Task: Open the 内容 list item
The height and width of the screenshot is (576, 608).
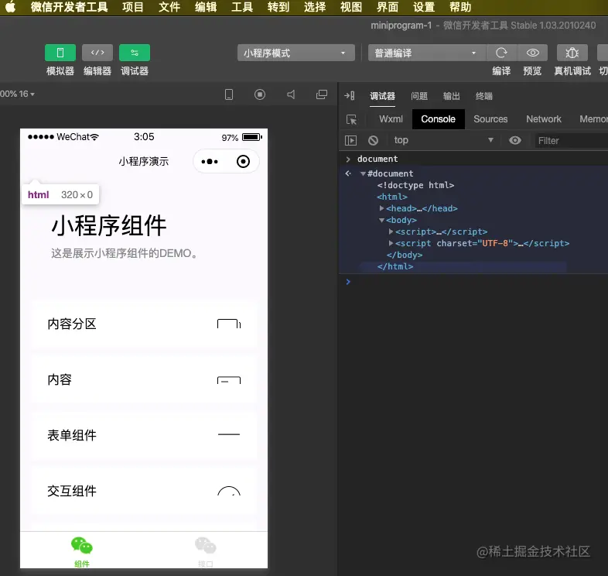Action: pyautogui.click(x=144, y=379)
